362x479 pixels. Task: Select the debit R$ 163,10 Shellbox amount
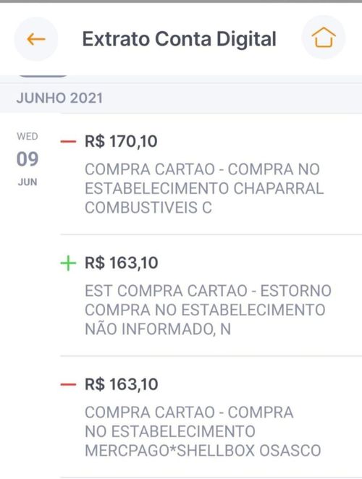[x=122, y=385]
